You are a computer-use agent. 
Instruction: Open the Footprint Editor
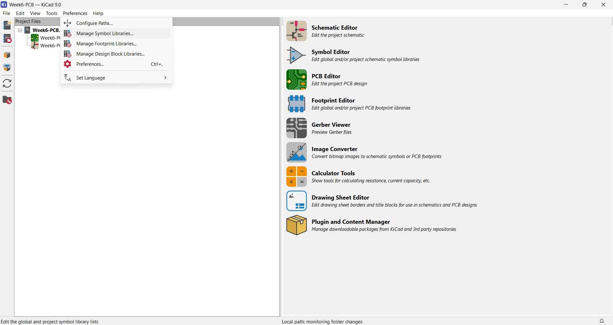(x=333, y=103)
